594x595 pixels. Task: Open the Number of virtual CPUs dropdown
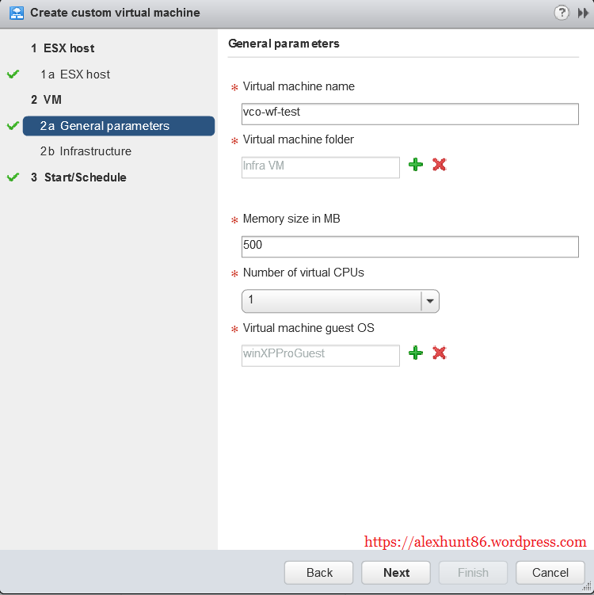[x=429, y=301]
